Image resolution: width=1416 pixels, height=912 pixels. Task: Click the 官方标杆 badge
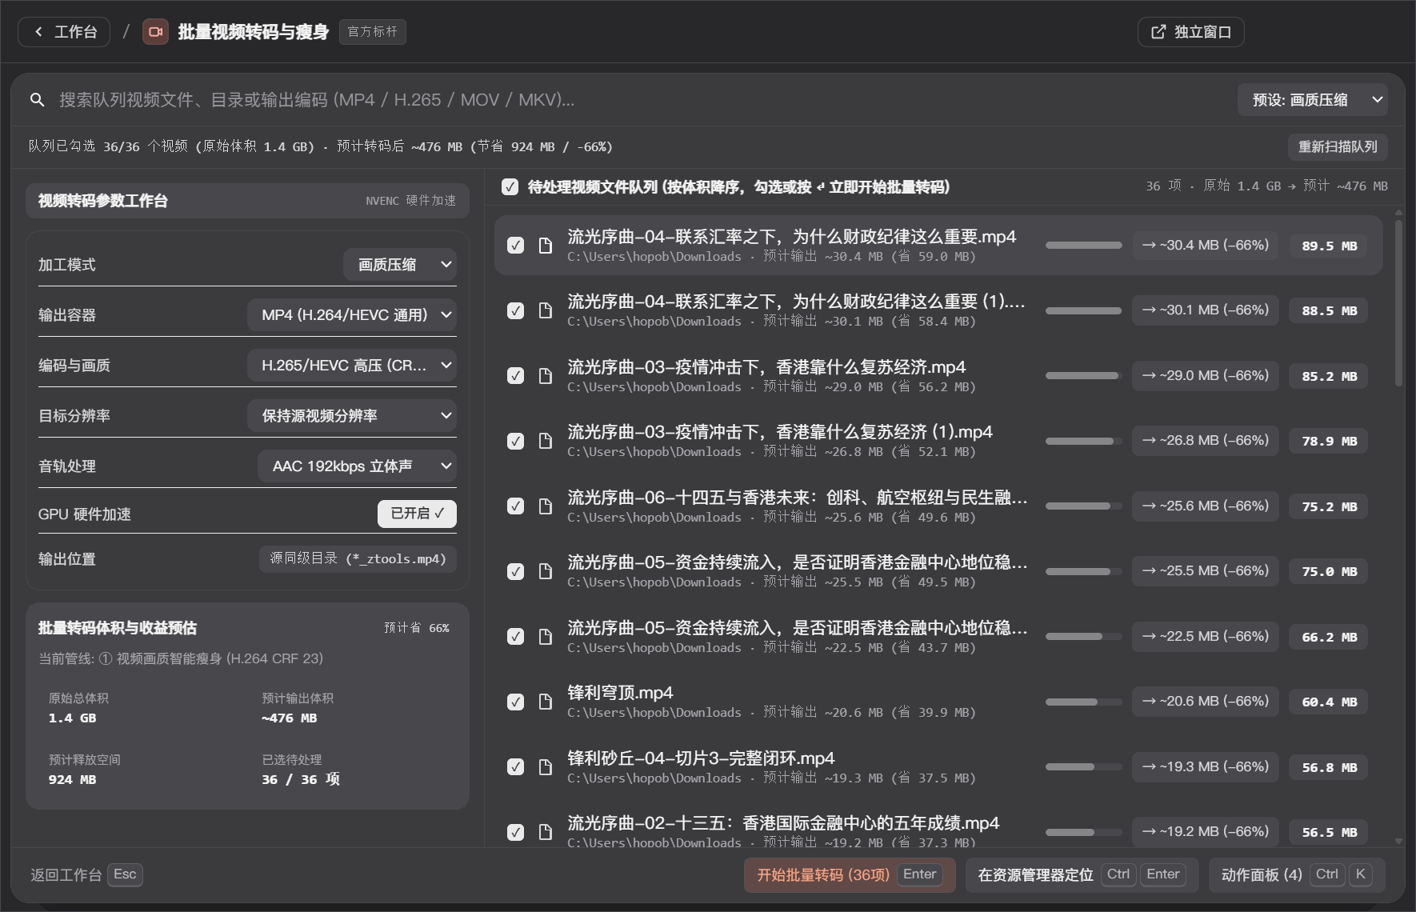click(x=373, y=32)
